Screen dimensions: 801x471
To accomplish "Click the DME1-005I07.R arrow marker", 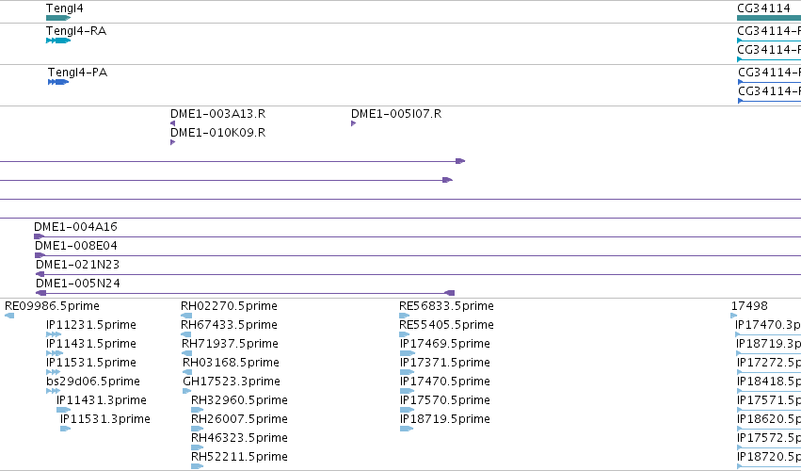I will point(354,123).
